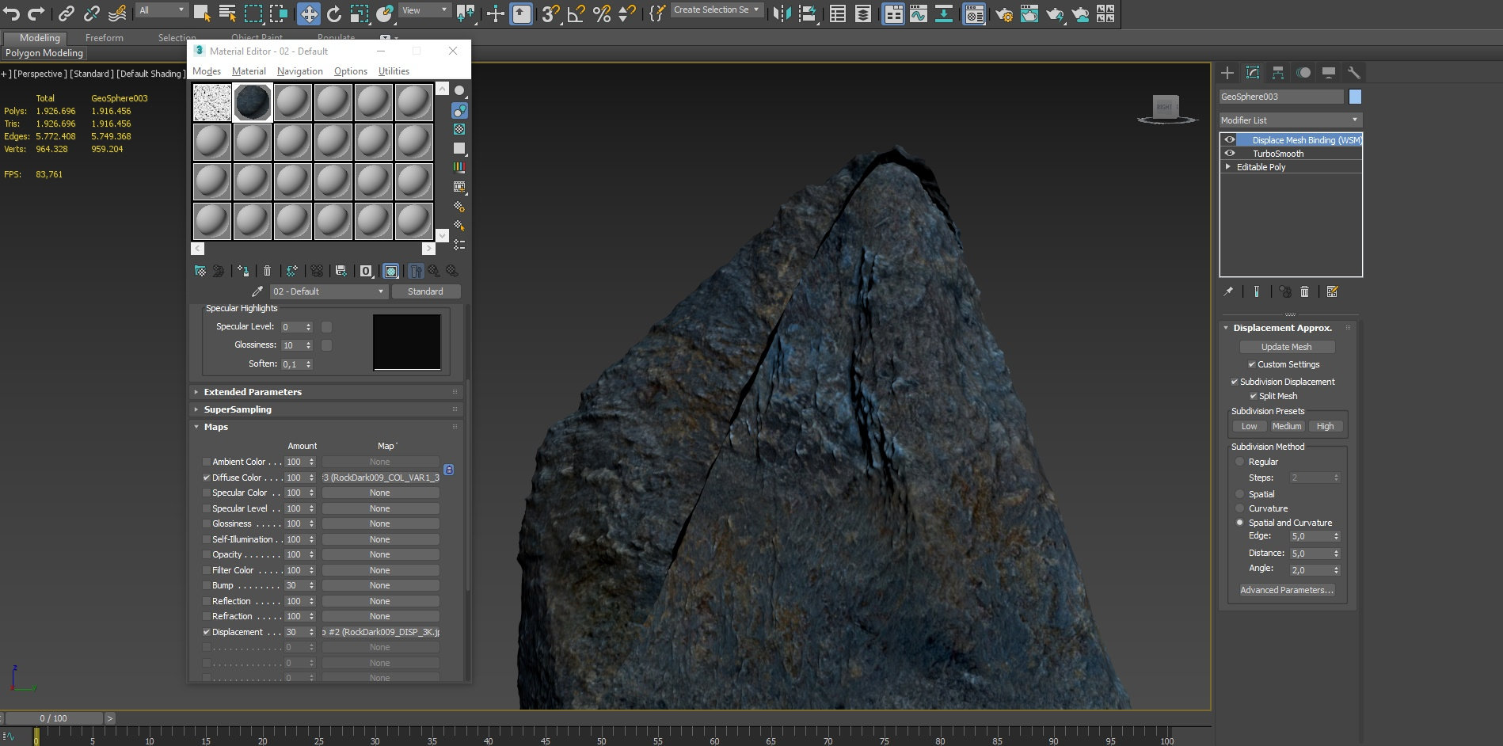Choose the High subdivision preset
Screen dimensions: 1503x746
tap(1326, 426)
